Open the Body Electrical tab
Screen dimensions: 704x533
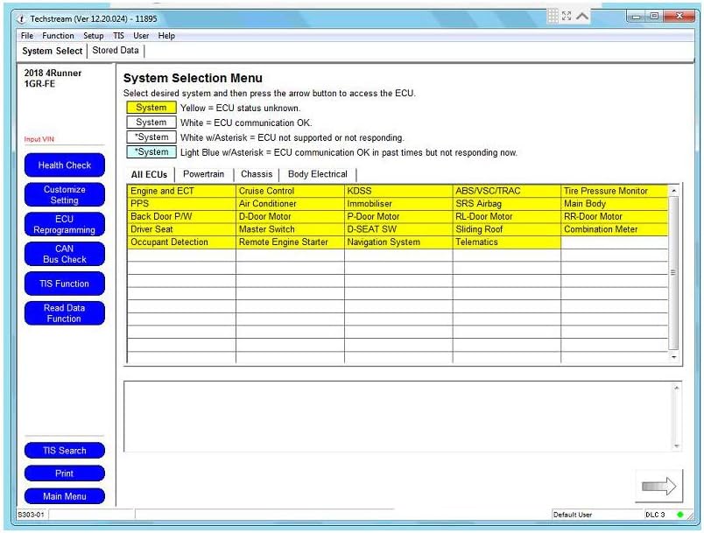317,174
